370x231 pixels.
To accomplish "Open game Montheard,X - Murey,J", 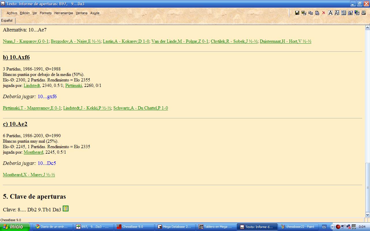I will (29, 175).
